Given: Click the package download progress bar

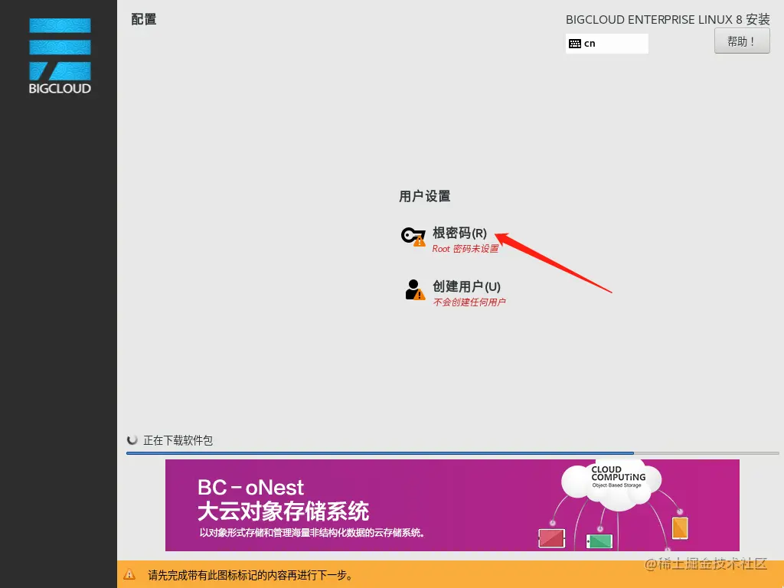Looking at the screenshot, I should [x=452, y=453].
